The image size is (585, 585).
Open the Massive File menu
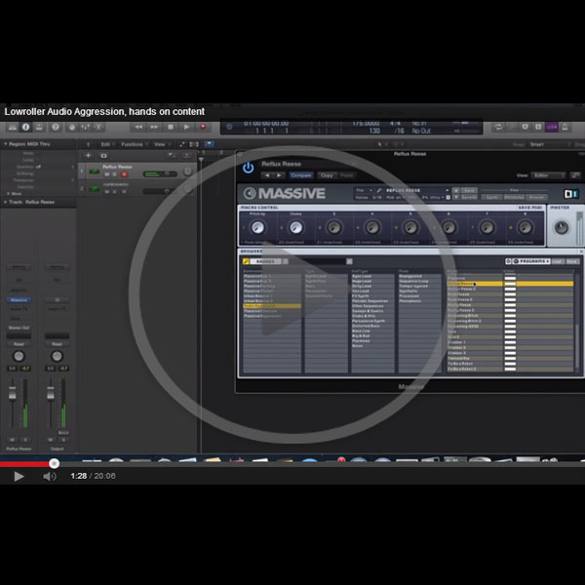[x=363, y=190]
